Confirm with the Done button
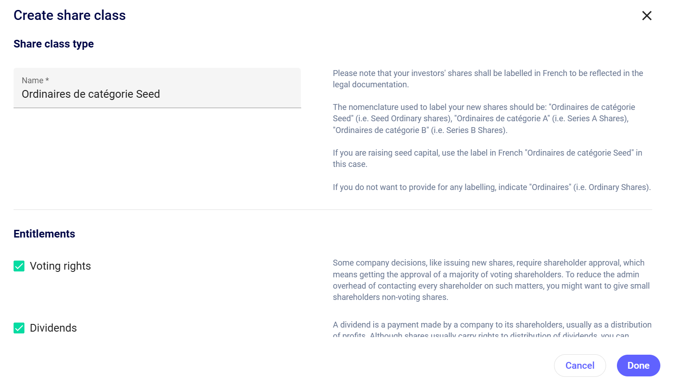This screenshot has width=673, height=385. [x=638, y=366]
